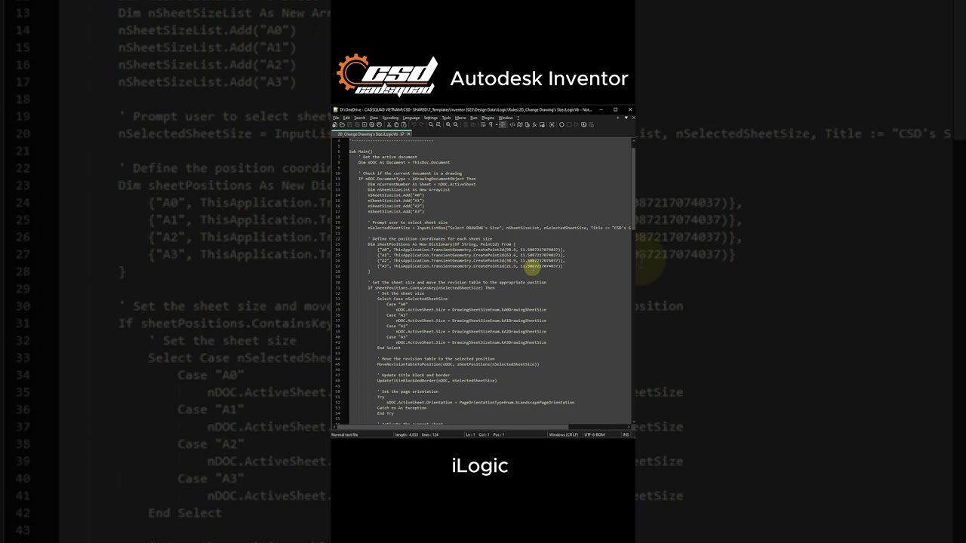The width and height of the screenshot is (966, 543).
Task: Open the Edit menu
Action: 346,118
